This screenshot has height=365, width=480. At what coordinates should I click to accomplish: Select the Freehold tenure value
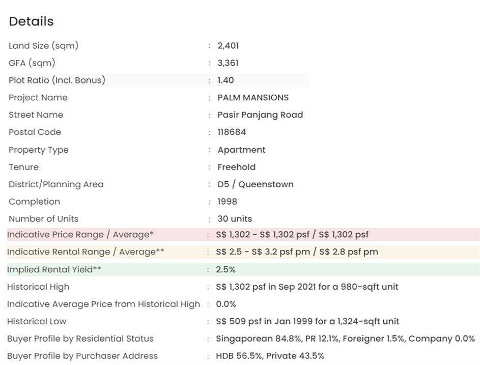click(236, 167)
